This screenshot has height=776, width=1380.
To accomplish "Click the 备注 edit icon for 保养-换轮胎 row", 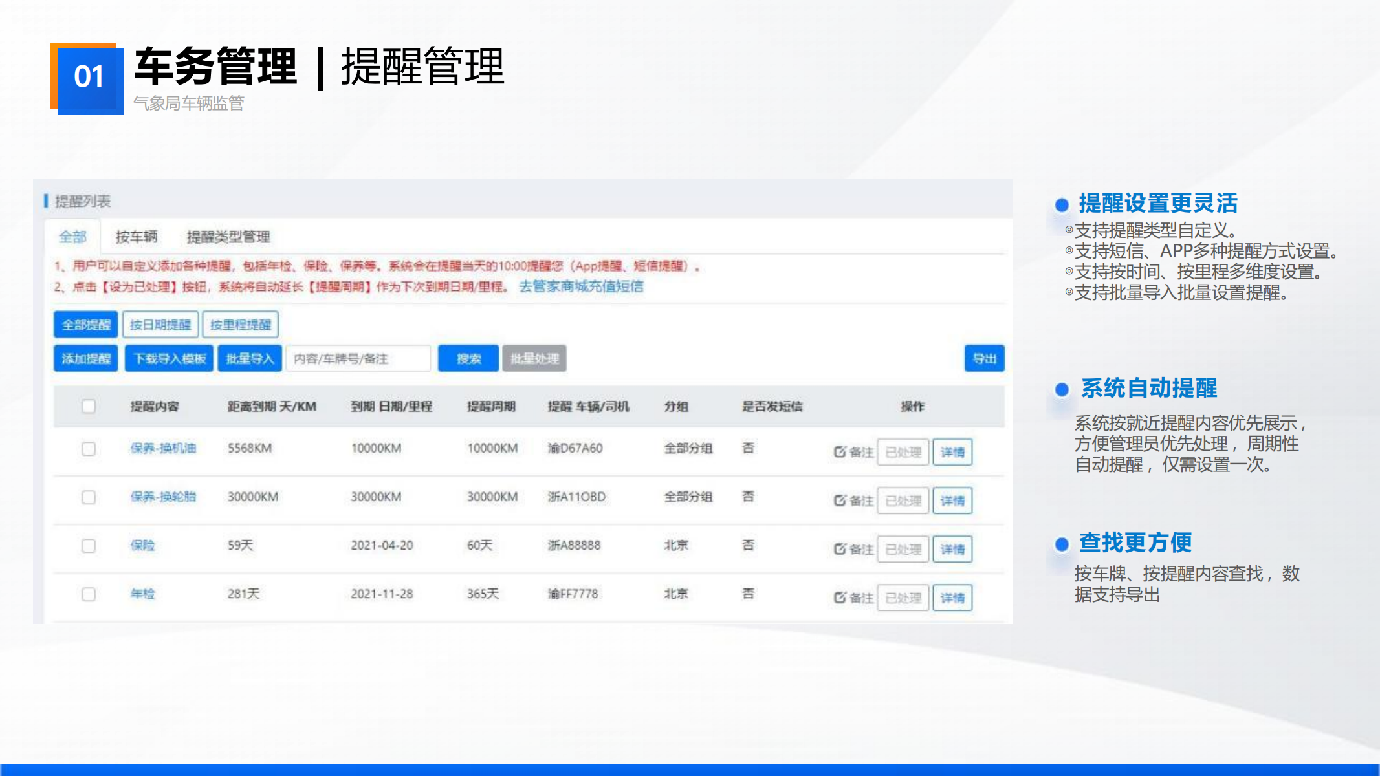I will pos(840,501).
